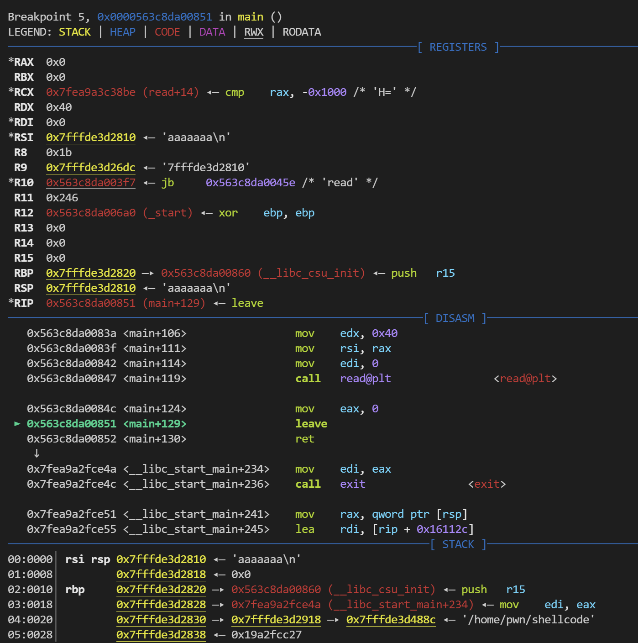The image size is (638, 643).
Task: Click 0x563c8da00860 (__libc_csu_init) in RBP row
Action: point(263,273)
